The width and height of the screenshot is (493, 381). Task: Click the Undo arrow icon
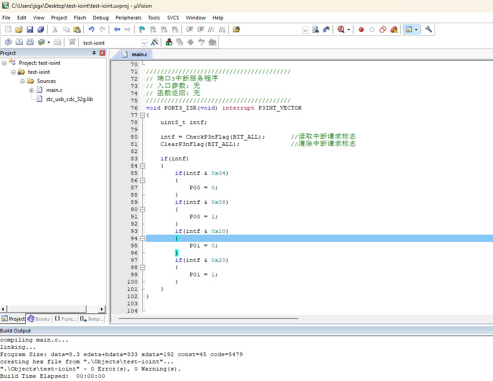pyautogui.click(x=91, y=29)
